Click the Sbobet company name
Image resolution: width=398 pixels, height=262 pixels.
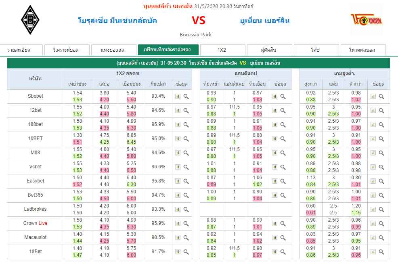pyautogui.click(x=35, y=96)
